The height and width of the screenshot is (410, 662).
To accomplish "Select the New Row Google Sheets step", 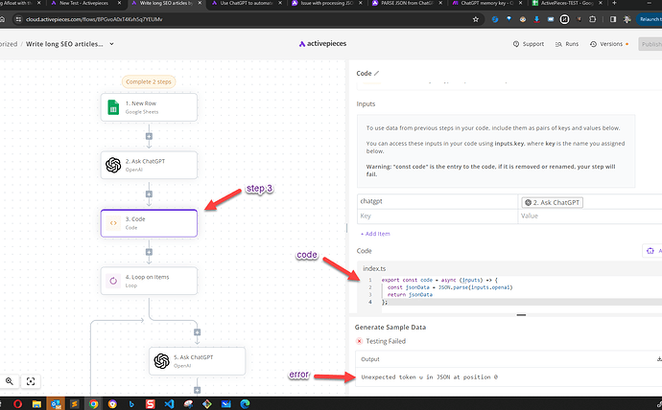I will [x=149, y=107].
